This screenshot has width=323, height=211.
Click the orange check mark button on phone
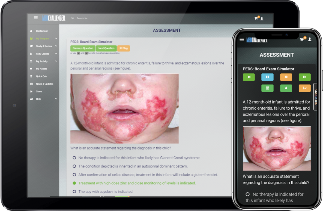286,77
